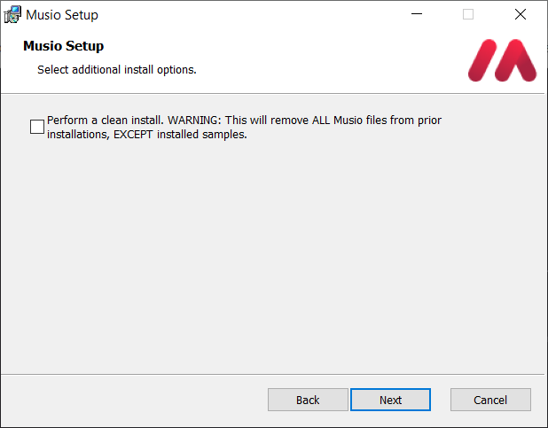Screen dimensions: 548x428
Task: Click the installer icon in the title bar
Action: (x=13, y=14)
